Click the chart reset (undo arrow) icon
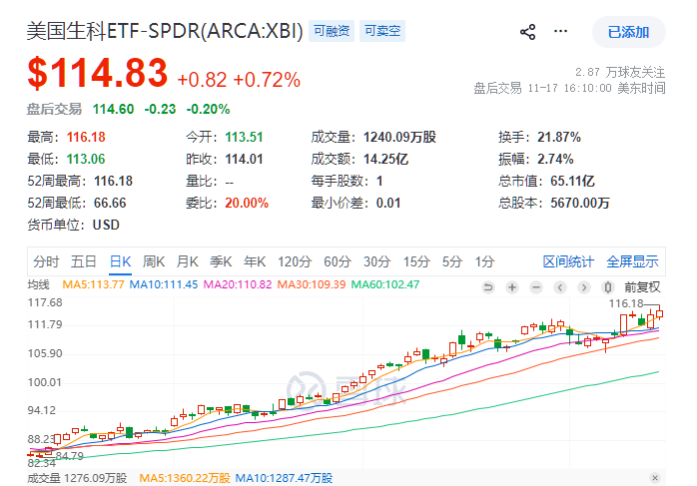Image resolution: width=697 pixels, height=486 pixels. tap(488, 287)
